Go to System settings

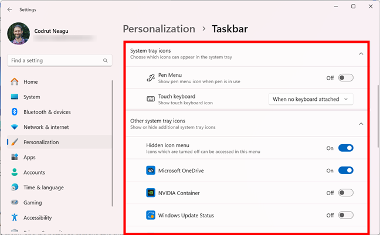59,97
